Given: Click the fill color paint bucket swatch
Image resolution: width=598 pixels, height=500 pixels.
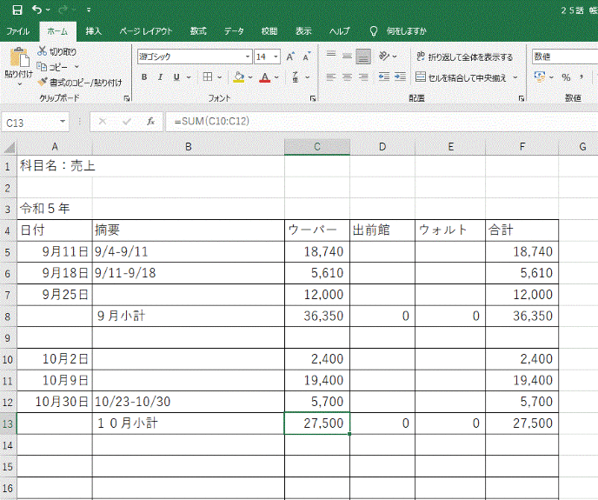Looking at the screenshot, I should 239,77.
